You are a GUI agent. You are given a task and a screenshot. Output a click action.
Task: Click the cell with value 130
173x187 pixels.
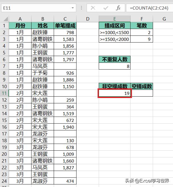pos(65,140)
